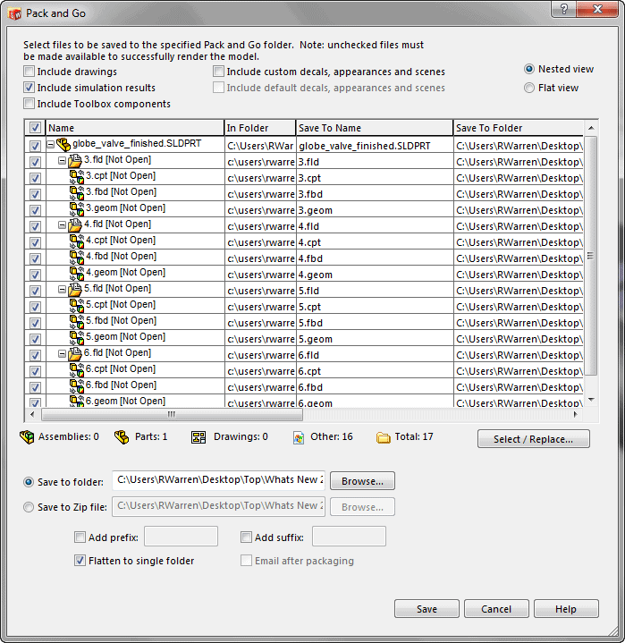Collapse the 6.fld tree node

tap(62, 353)
